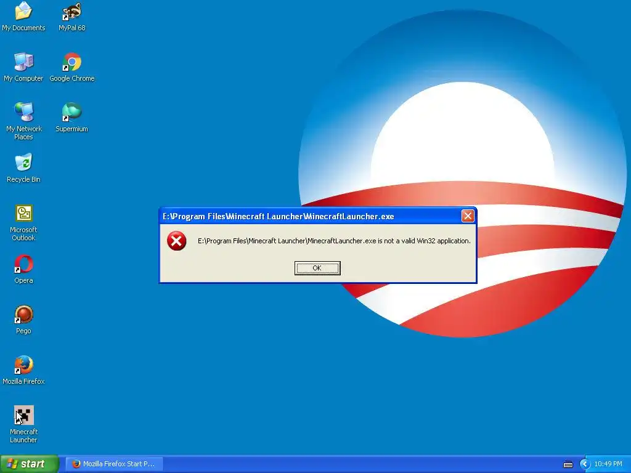The width and height of the screenshot is (631, 473).
Task: Close the MinecraftLauncher.exe error dialog
Action: 468,216
